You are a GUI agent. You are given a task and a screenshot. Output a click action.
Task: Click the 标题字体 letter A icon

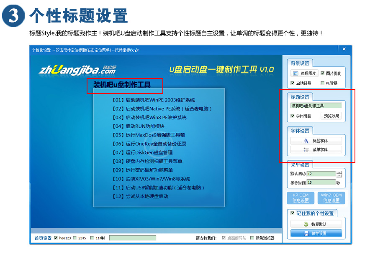pos(306,141)
